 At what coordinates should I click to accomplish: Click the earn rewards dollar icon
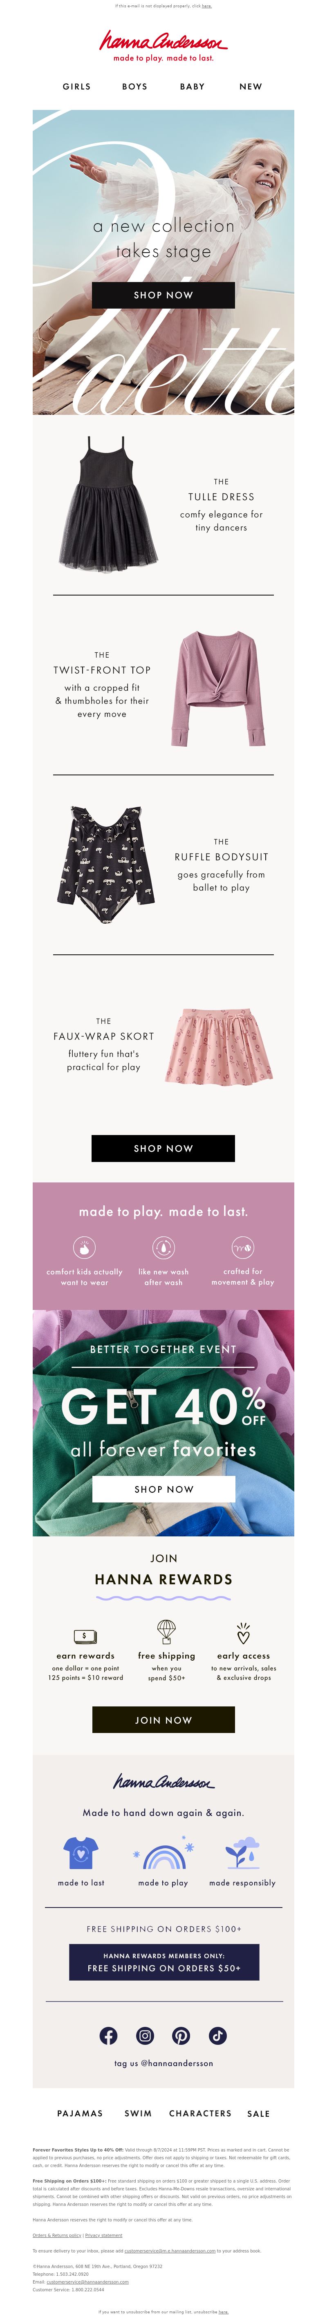85,1636
